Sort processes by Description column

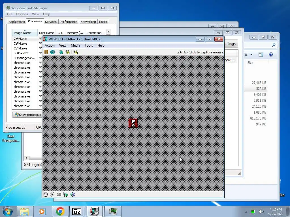(x=95, y=33)
